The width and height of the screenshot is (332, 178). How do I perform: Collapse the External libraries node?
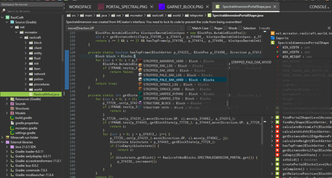click(2, 142)
